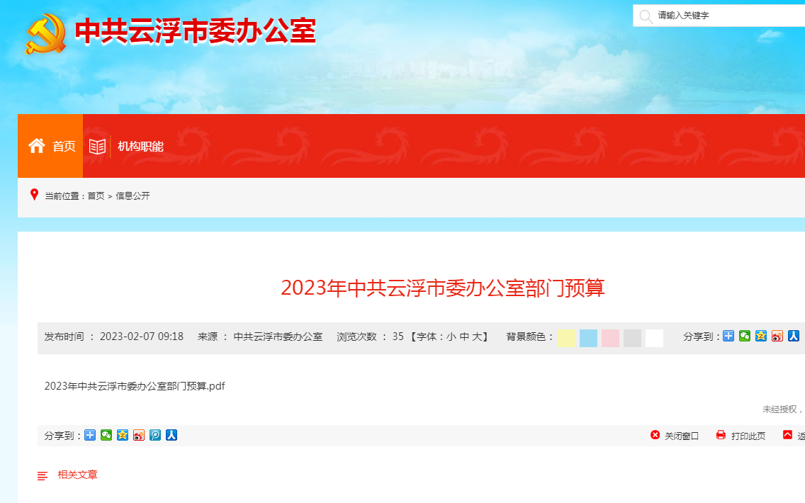The height and width of the screenshot is (503, 805).
Task: Share via WeChat icon in bottom share bar
Action: pos(106,435)
